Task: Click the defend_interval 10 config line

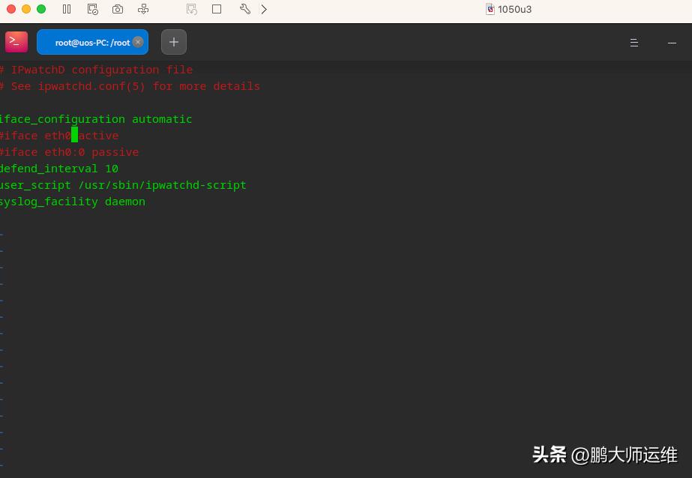Action: 58,168
